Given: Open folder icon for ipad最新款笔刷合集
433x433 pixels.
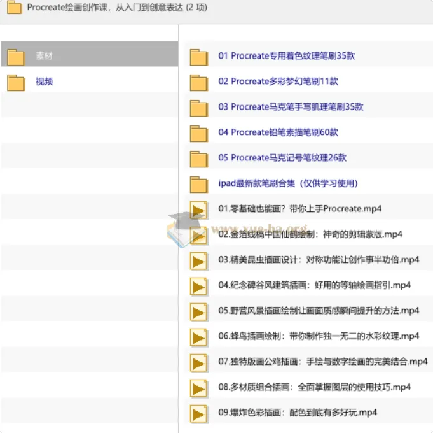Looking at the screenshot, I should [199, 185].
